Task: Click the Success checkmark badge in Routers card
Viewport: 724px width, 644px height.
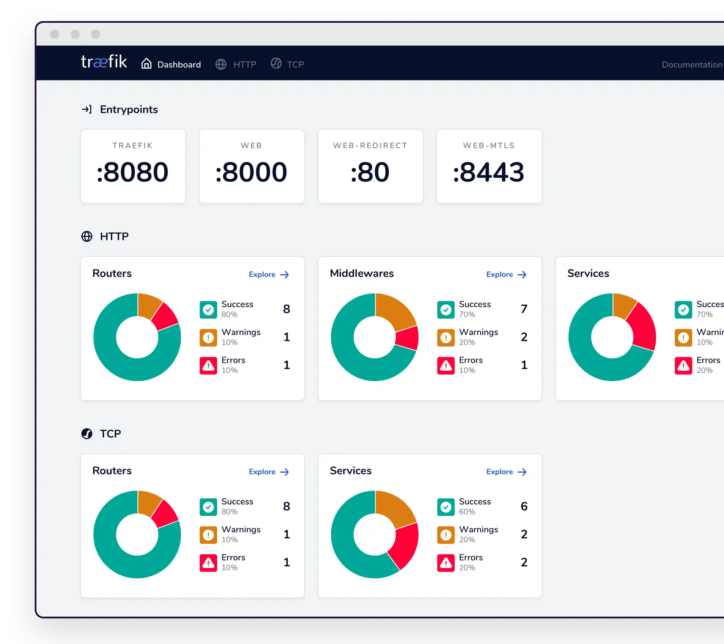Action: pyautogui.click(x=208, y=309)
